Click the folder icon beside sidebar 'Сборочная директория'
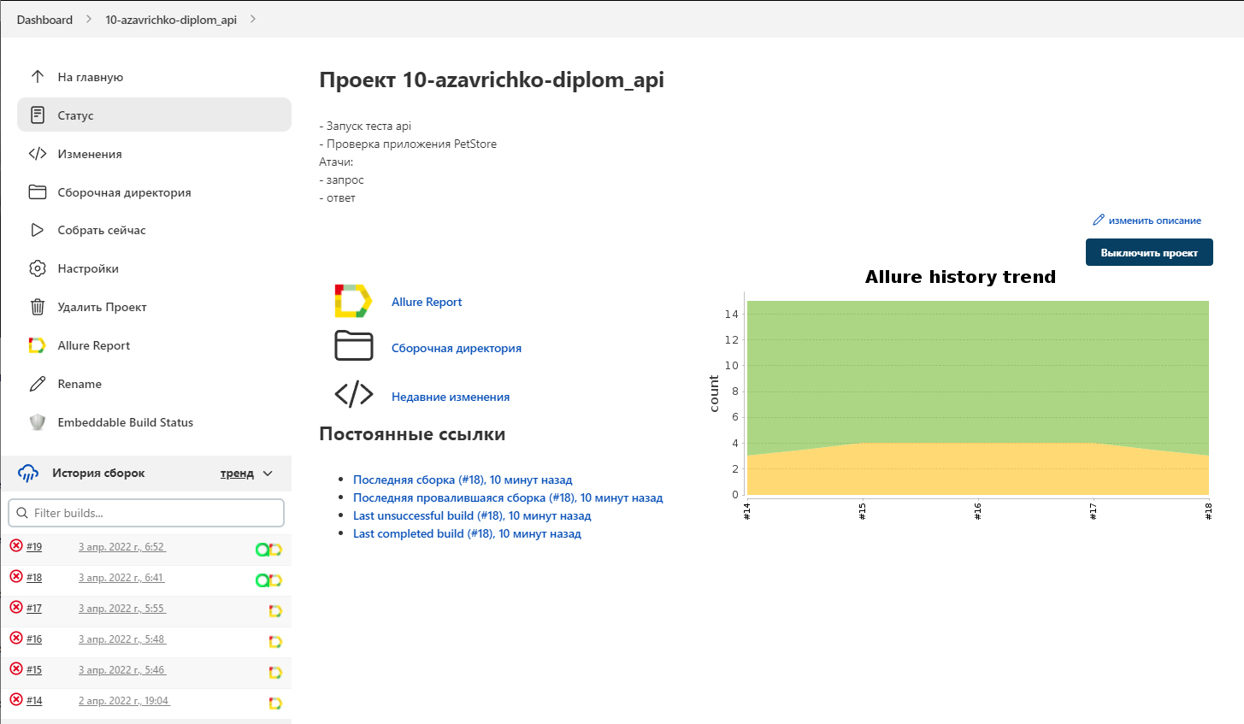The height and width of the screenshot is (724, 1244). click(x=38, y=191)
